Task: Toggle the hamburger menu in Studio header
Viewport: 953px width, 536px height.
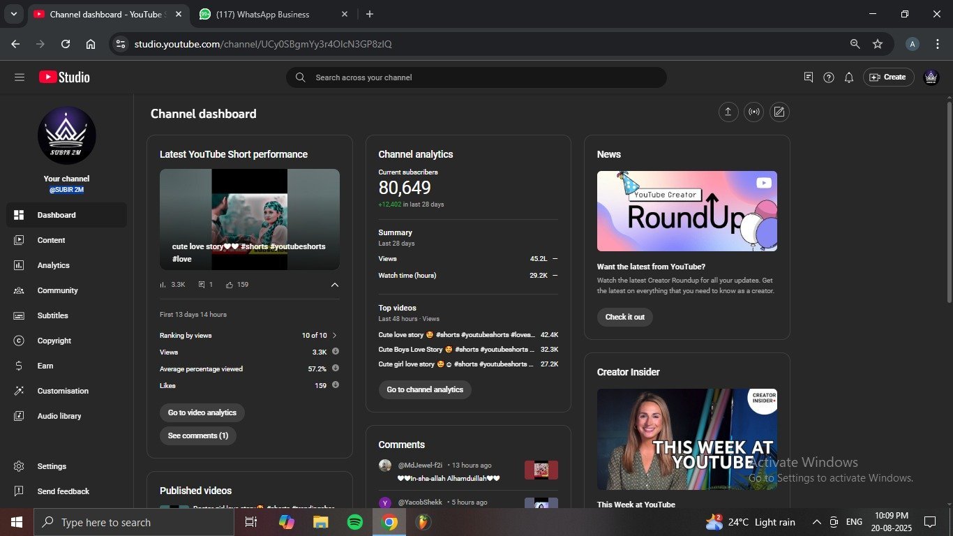Action: click(20, 77)
